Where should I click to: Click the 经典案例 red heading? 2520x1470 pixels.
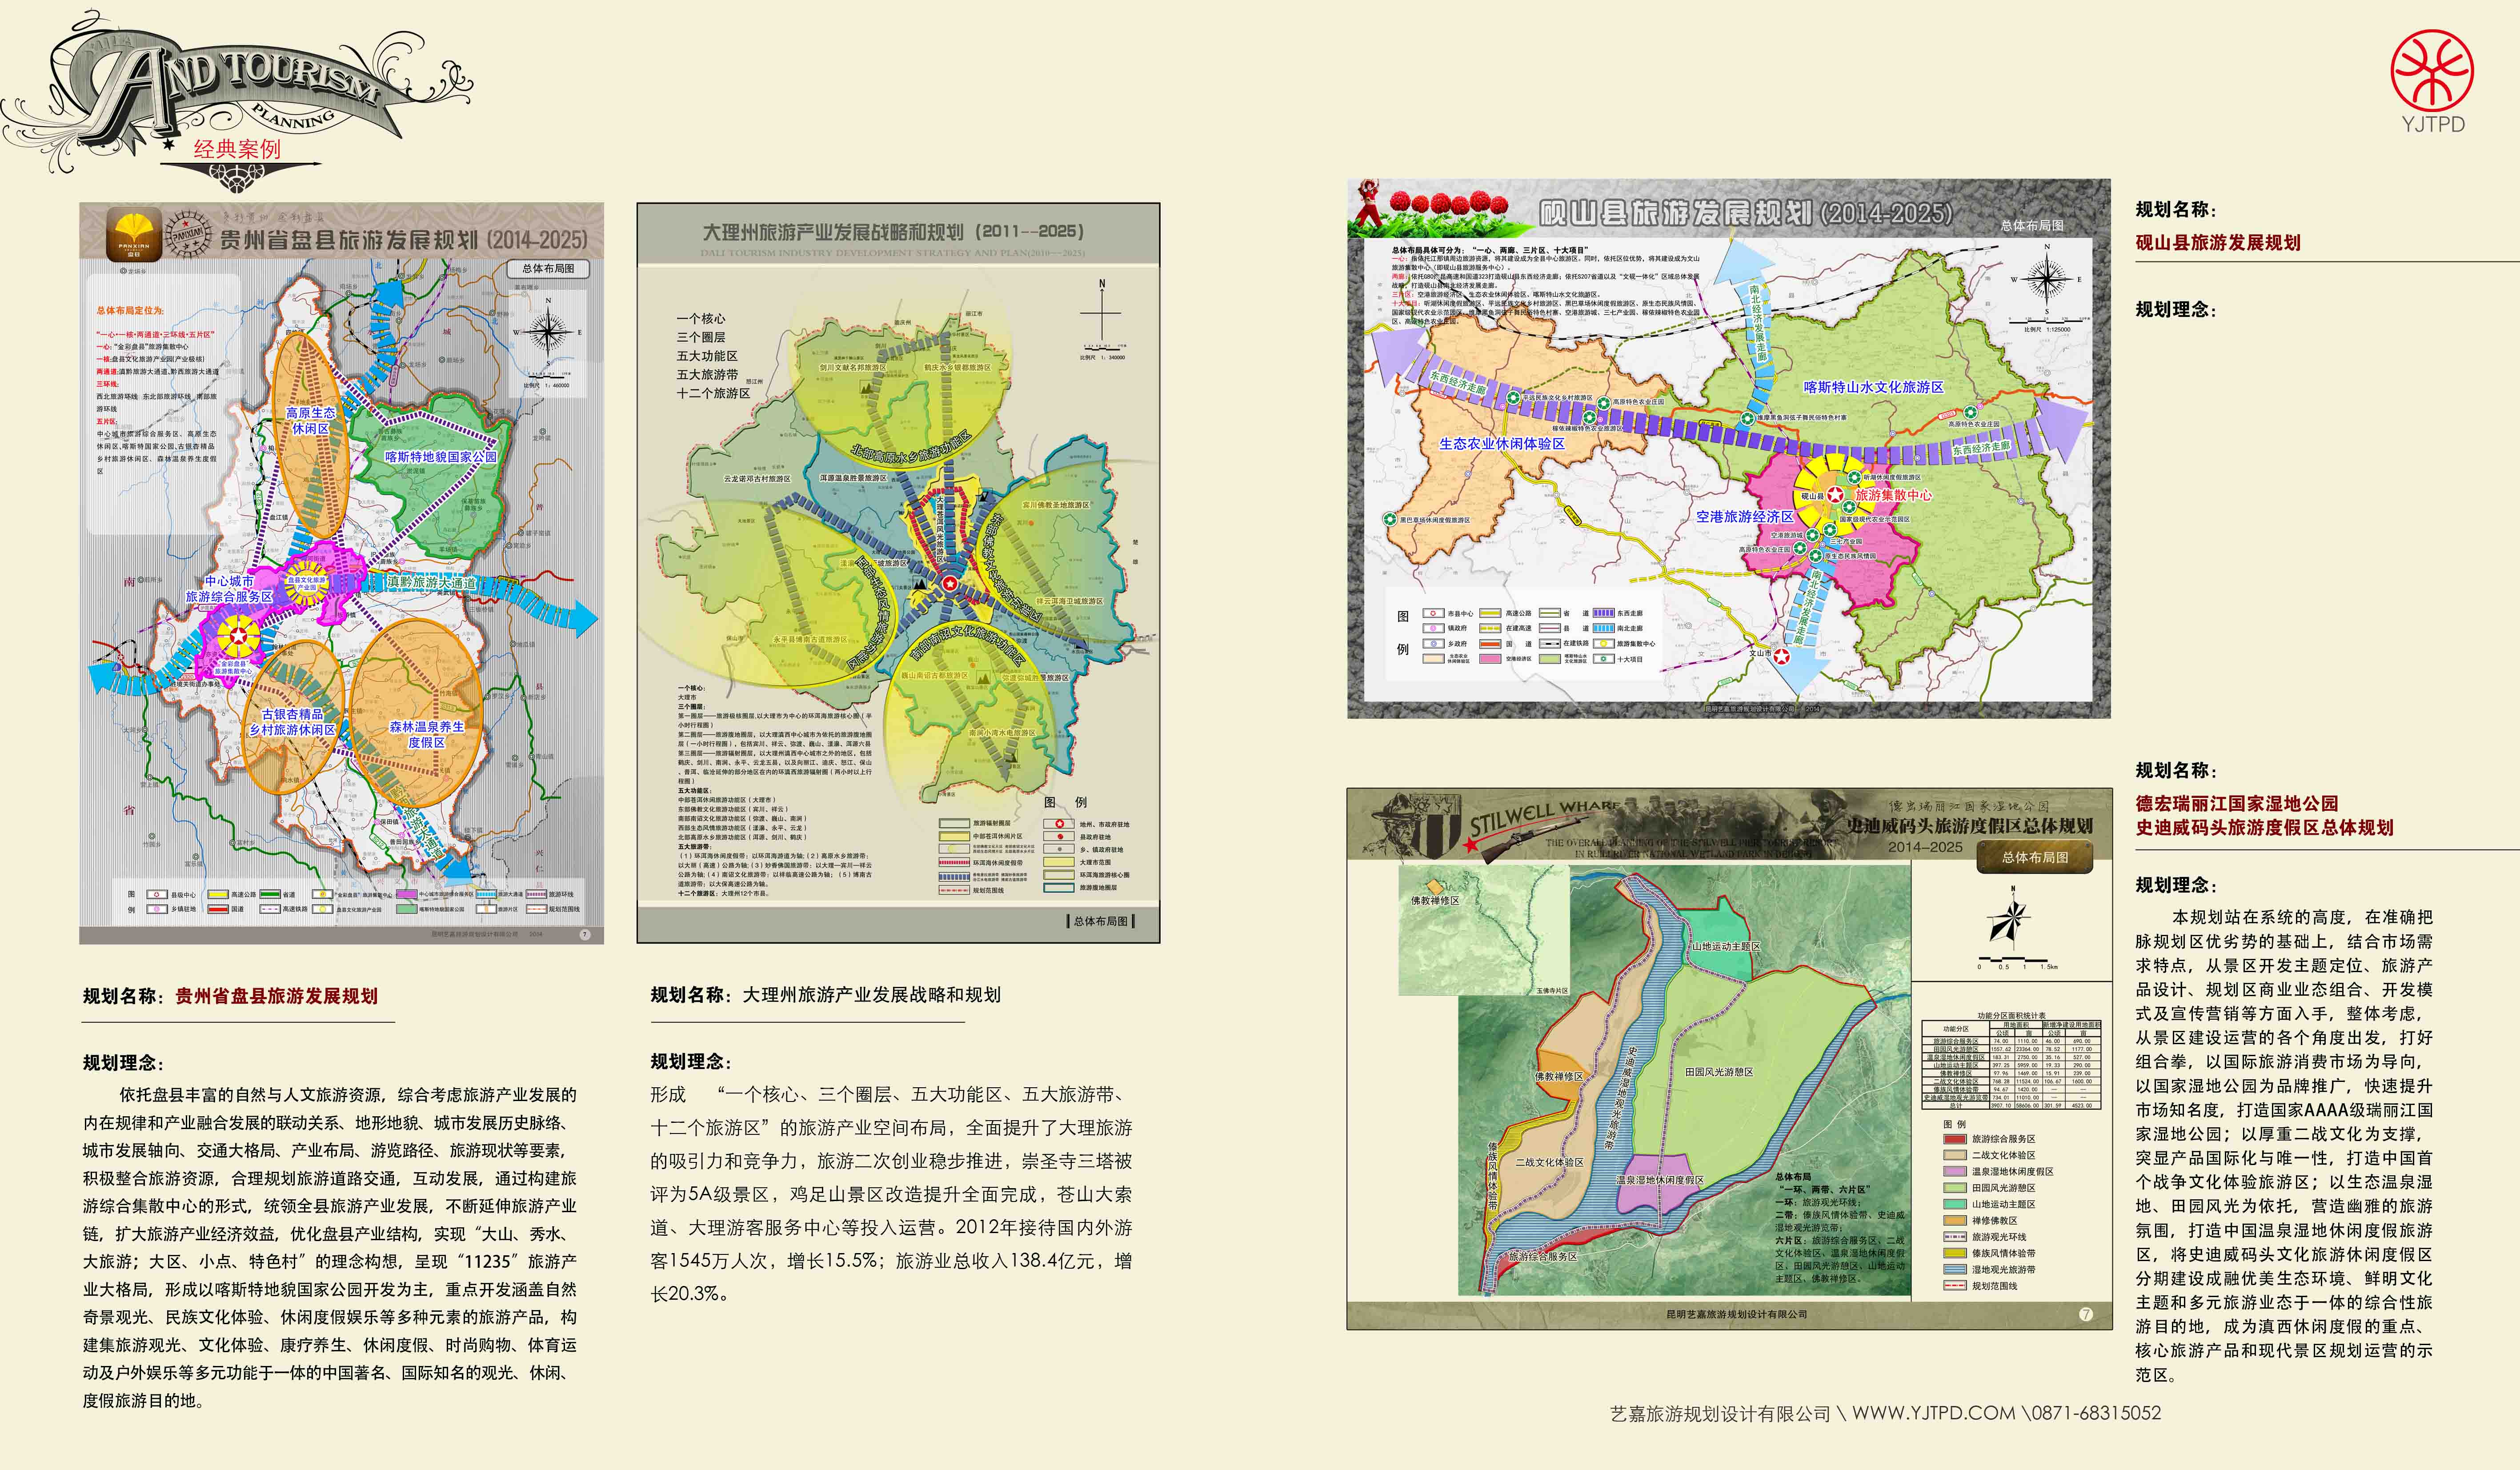[x=237, y=149]
